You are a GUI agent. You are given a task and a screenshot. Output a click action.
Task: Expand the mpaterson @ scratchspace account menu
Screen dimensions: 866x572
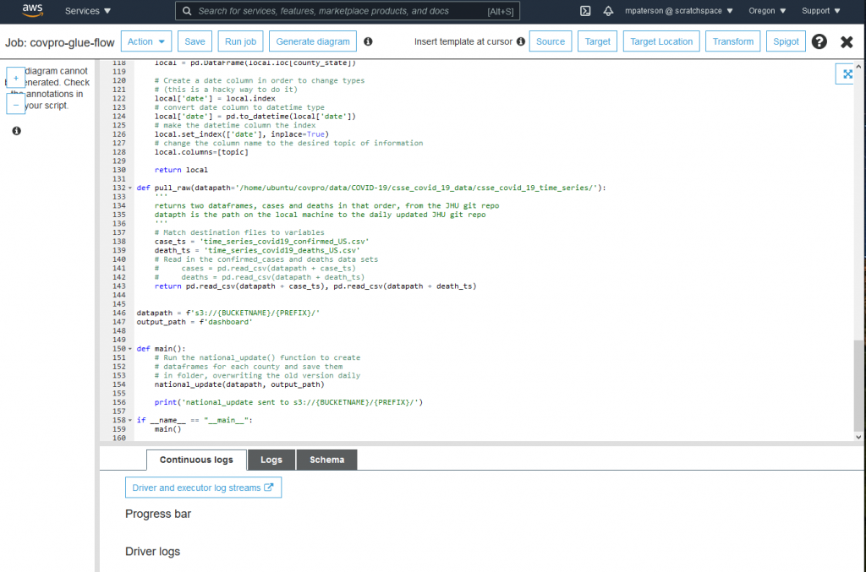click(x=679, y=11)
